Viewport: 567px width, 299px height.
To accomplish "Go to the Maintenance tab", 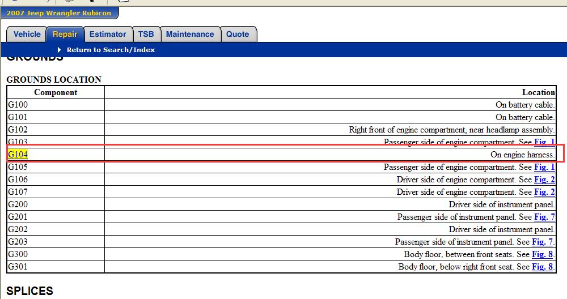I will pyautogui.click(x=190, y=35).
